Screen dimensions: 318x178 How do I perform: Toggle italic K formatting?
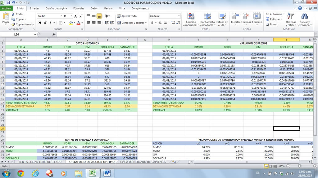pyautogui.click(x=45, y=23)
